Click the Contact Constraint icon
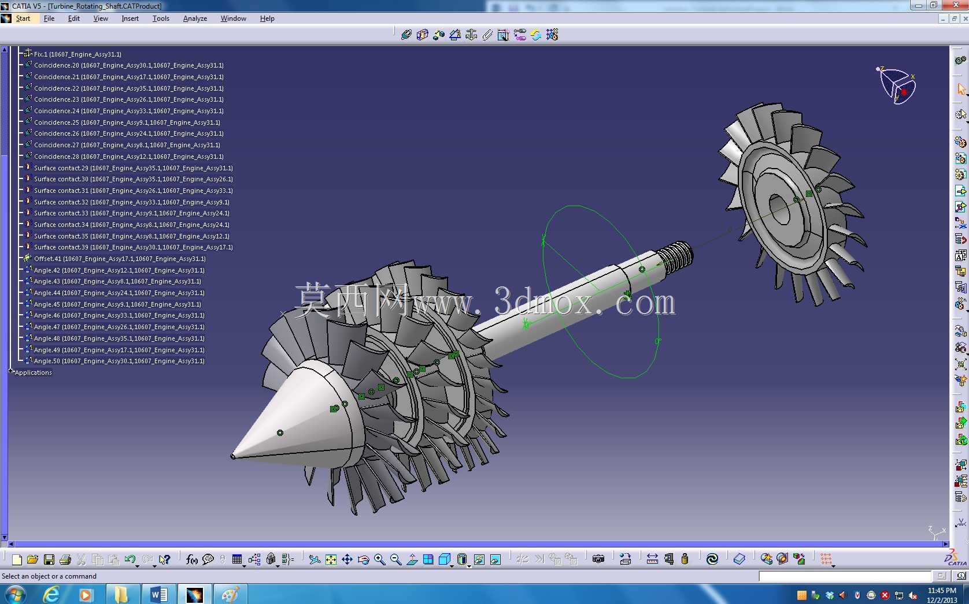The width and height of the screenshot is (969, 604). coord(423,35)
